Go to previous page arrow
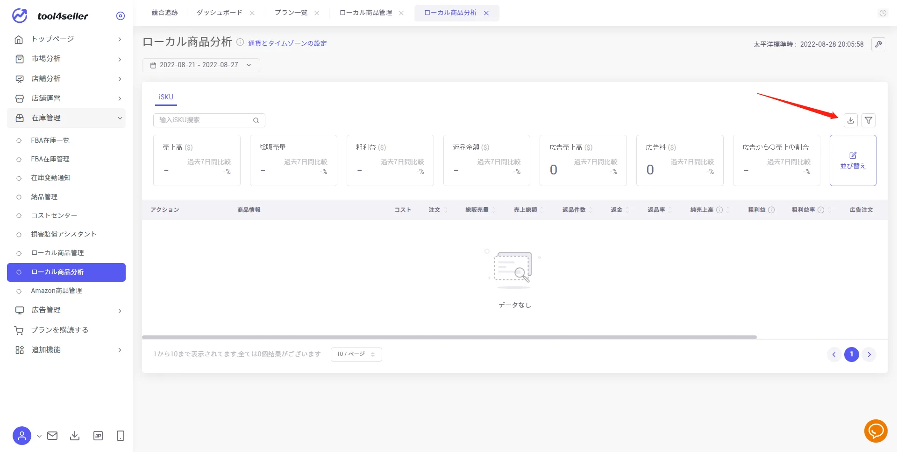The width and height of the screenshot is (897, 452). click(834, 355)
